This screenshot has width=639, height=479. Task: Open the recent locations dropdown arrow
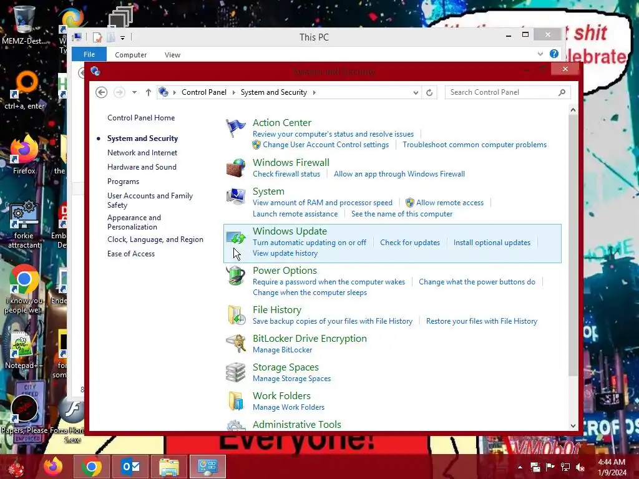tap(134, 92)
